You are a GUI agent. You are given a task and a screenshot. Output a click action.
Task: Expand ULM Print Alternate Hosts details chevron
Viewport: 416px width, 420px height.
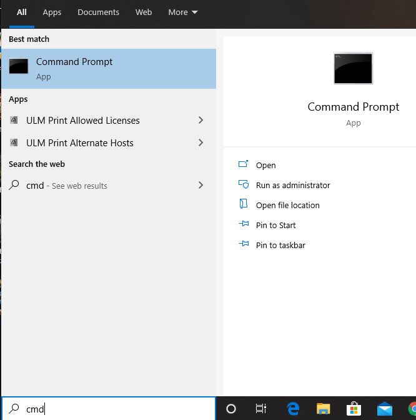pyautogui.click(x=201, y=142)
